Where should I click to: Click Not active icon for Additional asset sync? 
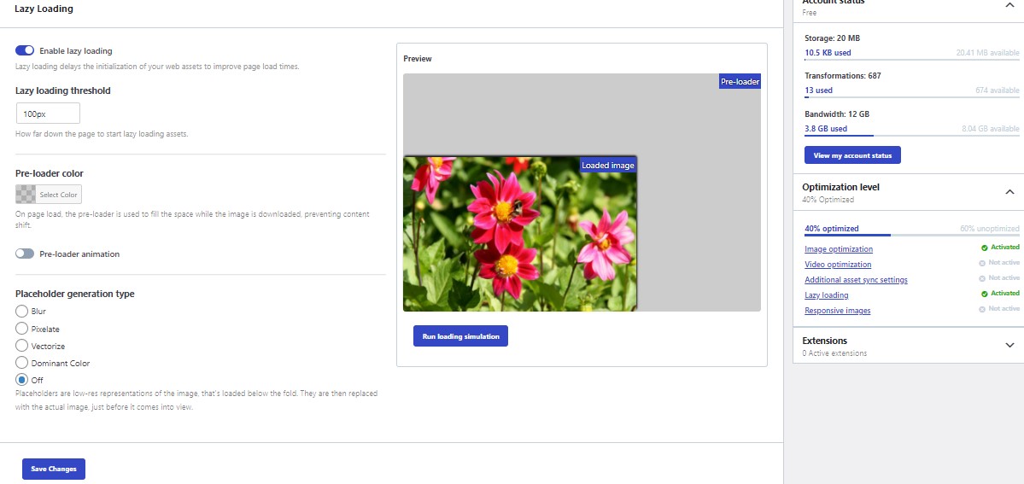982,279
